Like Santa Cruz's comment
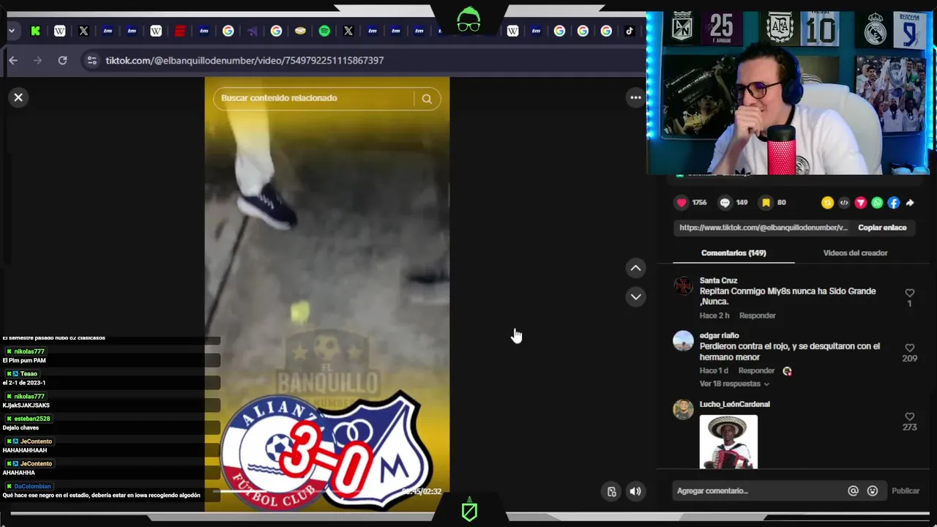This screenshot has width=937, height=527. tap(909, 293)
